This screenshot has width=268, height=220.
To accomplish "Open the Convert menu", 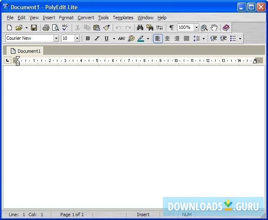I will 86,18.
